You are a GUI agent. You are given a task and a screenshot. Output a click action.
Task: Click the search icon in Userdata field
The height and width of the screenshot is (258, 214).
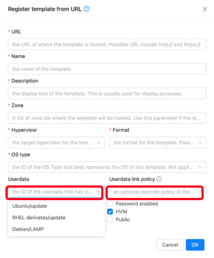coord(99,192)
